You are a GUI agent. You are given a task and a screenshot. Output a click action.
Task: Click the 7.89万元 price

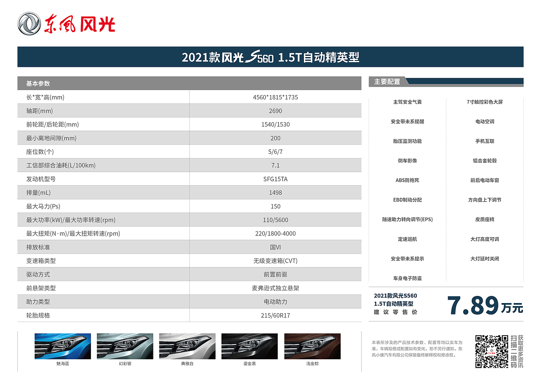click(485, 305)
